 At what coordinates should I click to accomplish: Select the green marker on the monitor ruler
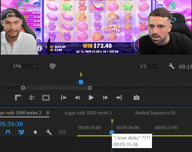tap(81, 75)
